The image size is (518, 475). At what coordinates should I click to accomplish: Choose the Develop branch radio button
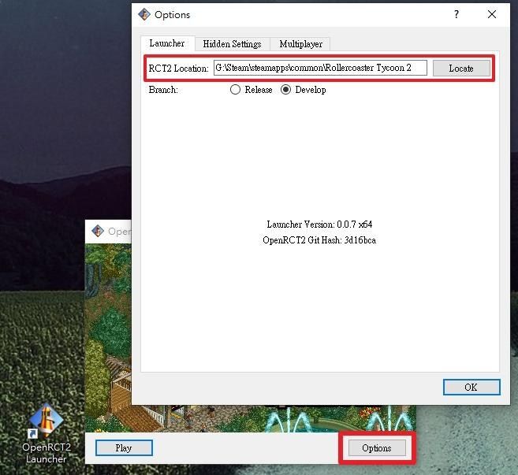point(285,90)
